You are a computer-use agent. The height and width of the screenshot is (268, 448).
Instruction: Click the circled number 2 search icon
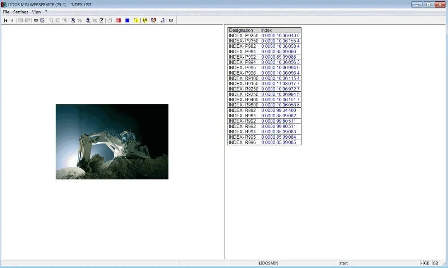[88, 20]
